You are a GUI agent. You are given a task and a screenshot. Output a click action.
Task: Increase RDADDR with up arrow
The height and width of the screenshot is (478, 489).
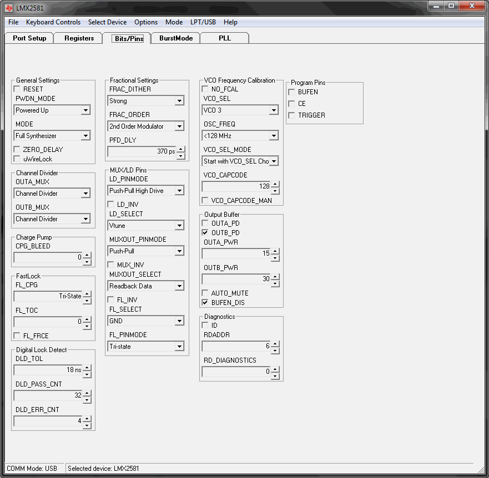(x=275, y=344)
